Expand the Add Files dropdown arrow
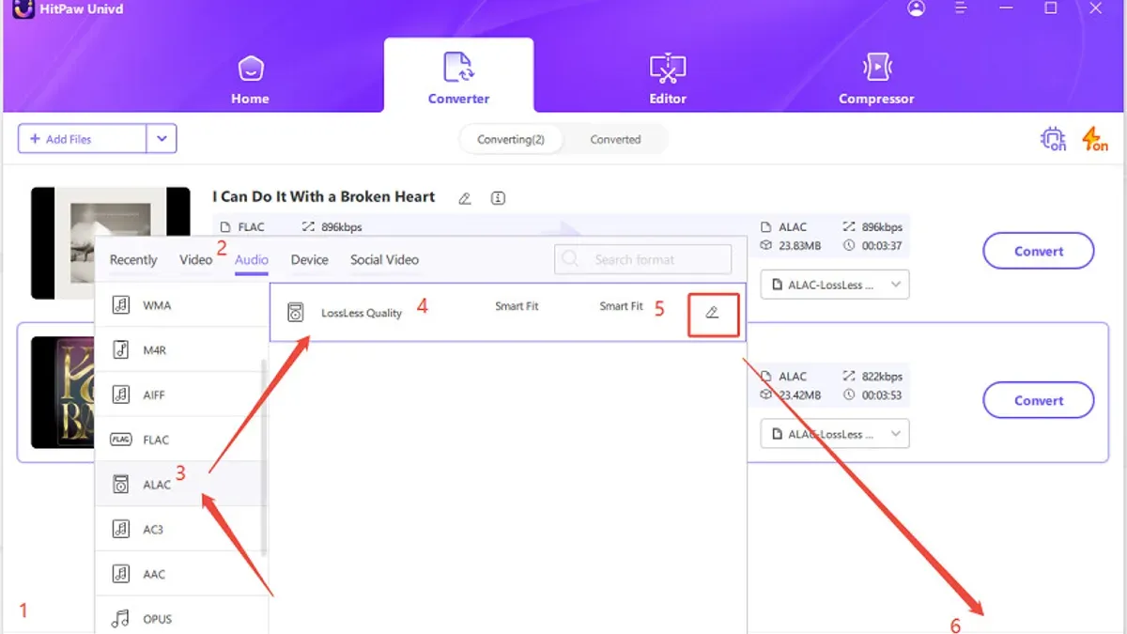 pos(162,139)
